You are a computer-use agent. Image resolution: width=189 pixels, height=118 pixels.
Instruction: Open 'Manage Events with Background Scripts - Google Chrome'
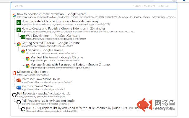pos(70,65)
